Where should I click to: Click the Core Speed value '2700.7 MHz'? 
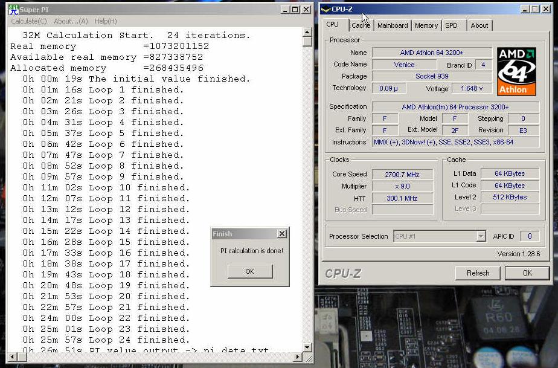pos(402,175)
